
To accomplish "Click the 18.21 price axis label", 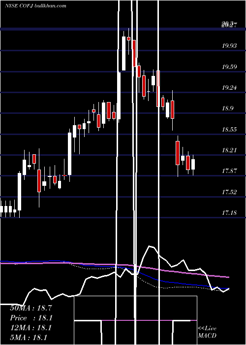I will [229, 150].
